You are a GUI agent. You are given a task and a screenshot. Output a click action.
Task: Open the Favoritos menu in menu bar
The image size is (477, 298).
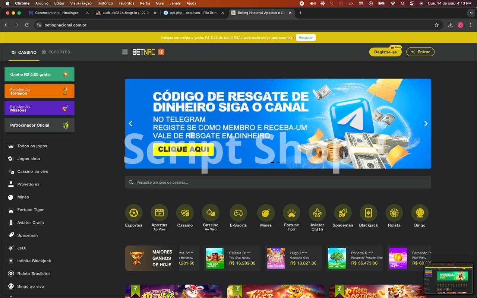click(126, 3)
